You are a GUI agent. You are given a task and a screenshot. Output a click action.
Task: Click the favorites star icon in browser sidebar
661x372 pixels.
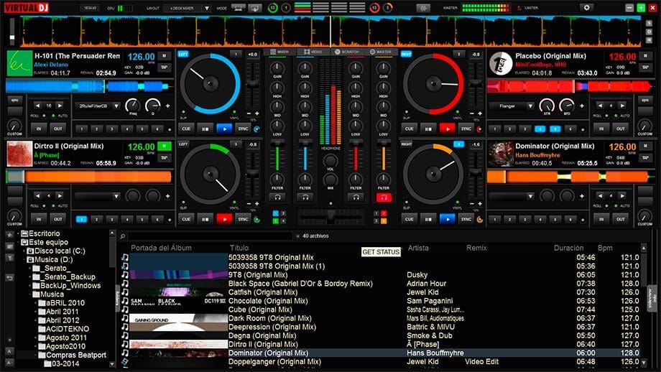click(x=9, y=235)
